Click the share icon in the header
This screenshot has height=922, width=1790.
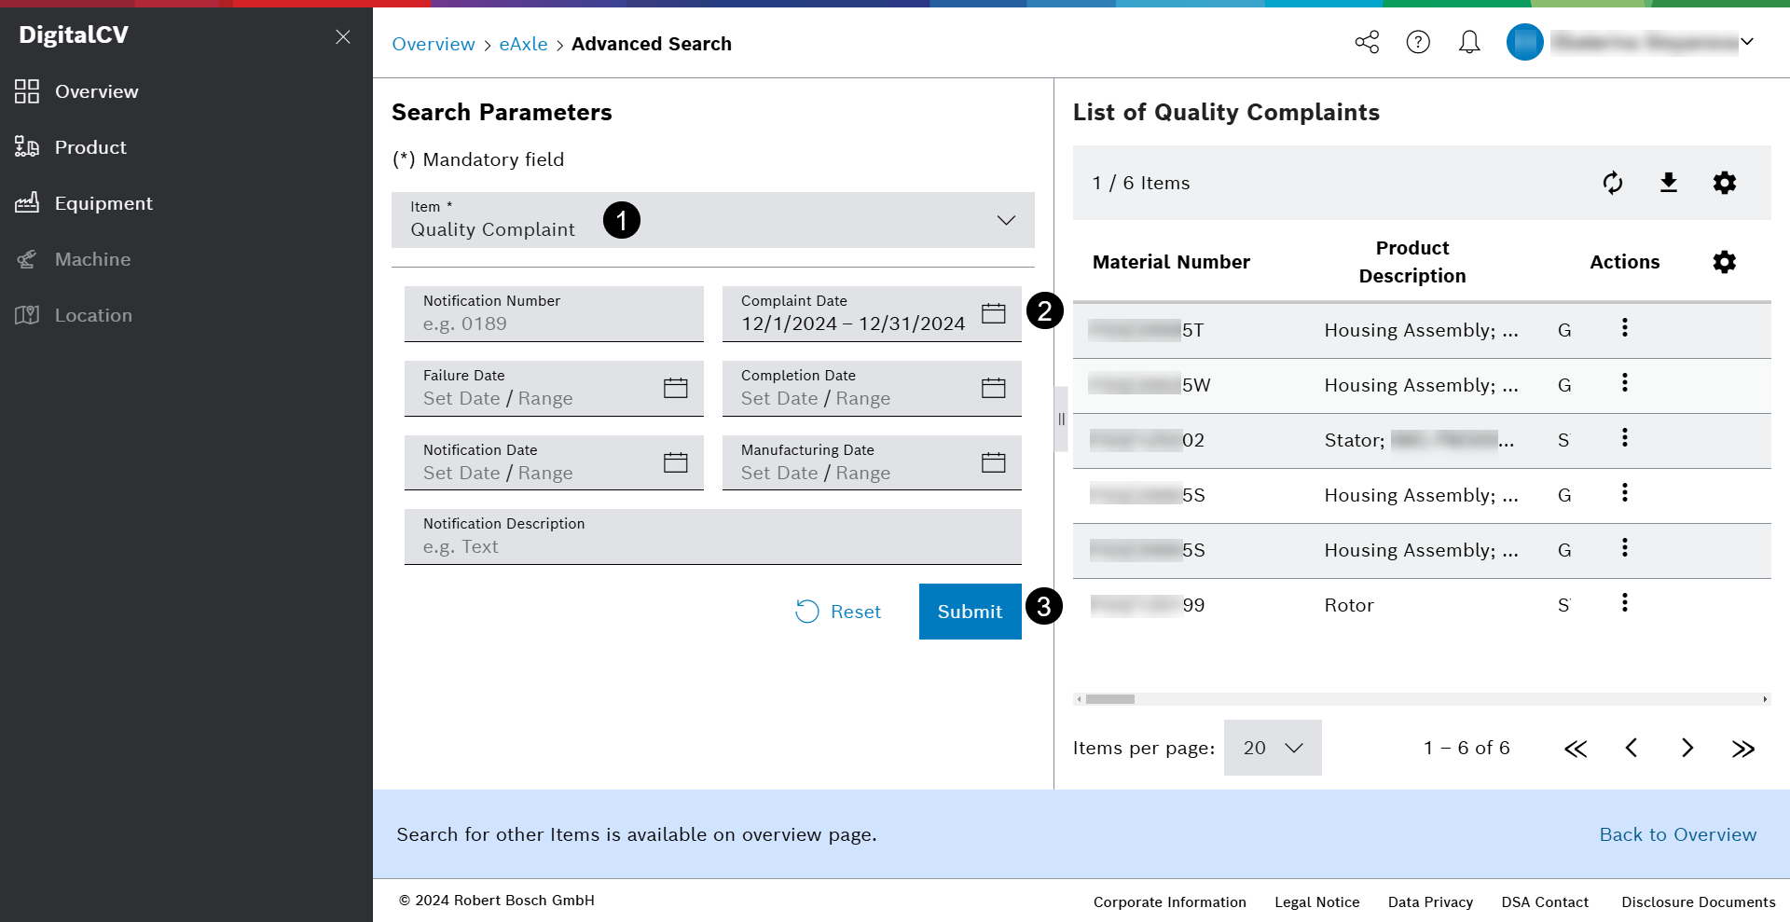[1367, 42]
